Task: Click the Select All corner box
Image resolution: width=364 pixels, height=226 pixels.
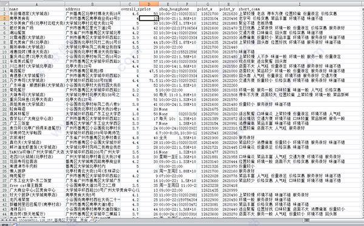Action: click(4, 4)
